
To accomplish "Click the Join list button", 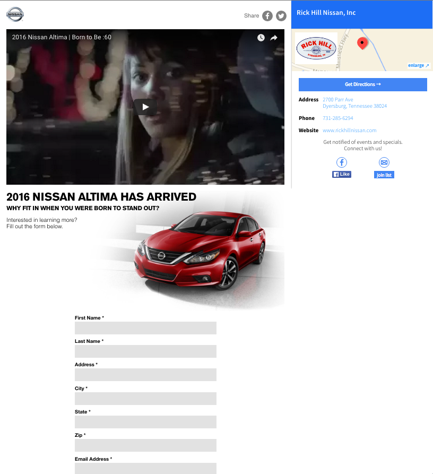I will 384,175.
